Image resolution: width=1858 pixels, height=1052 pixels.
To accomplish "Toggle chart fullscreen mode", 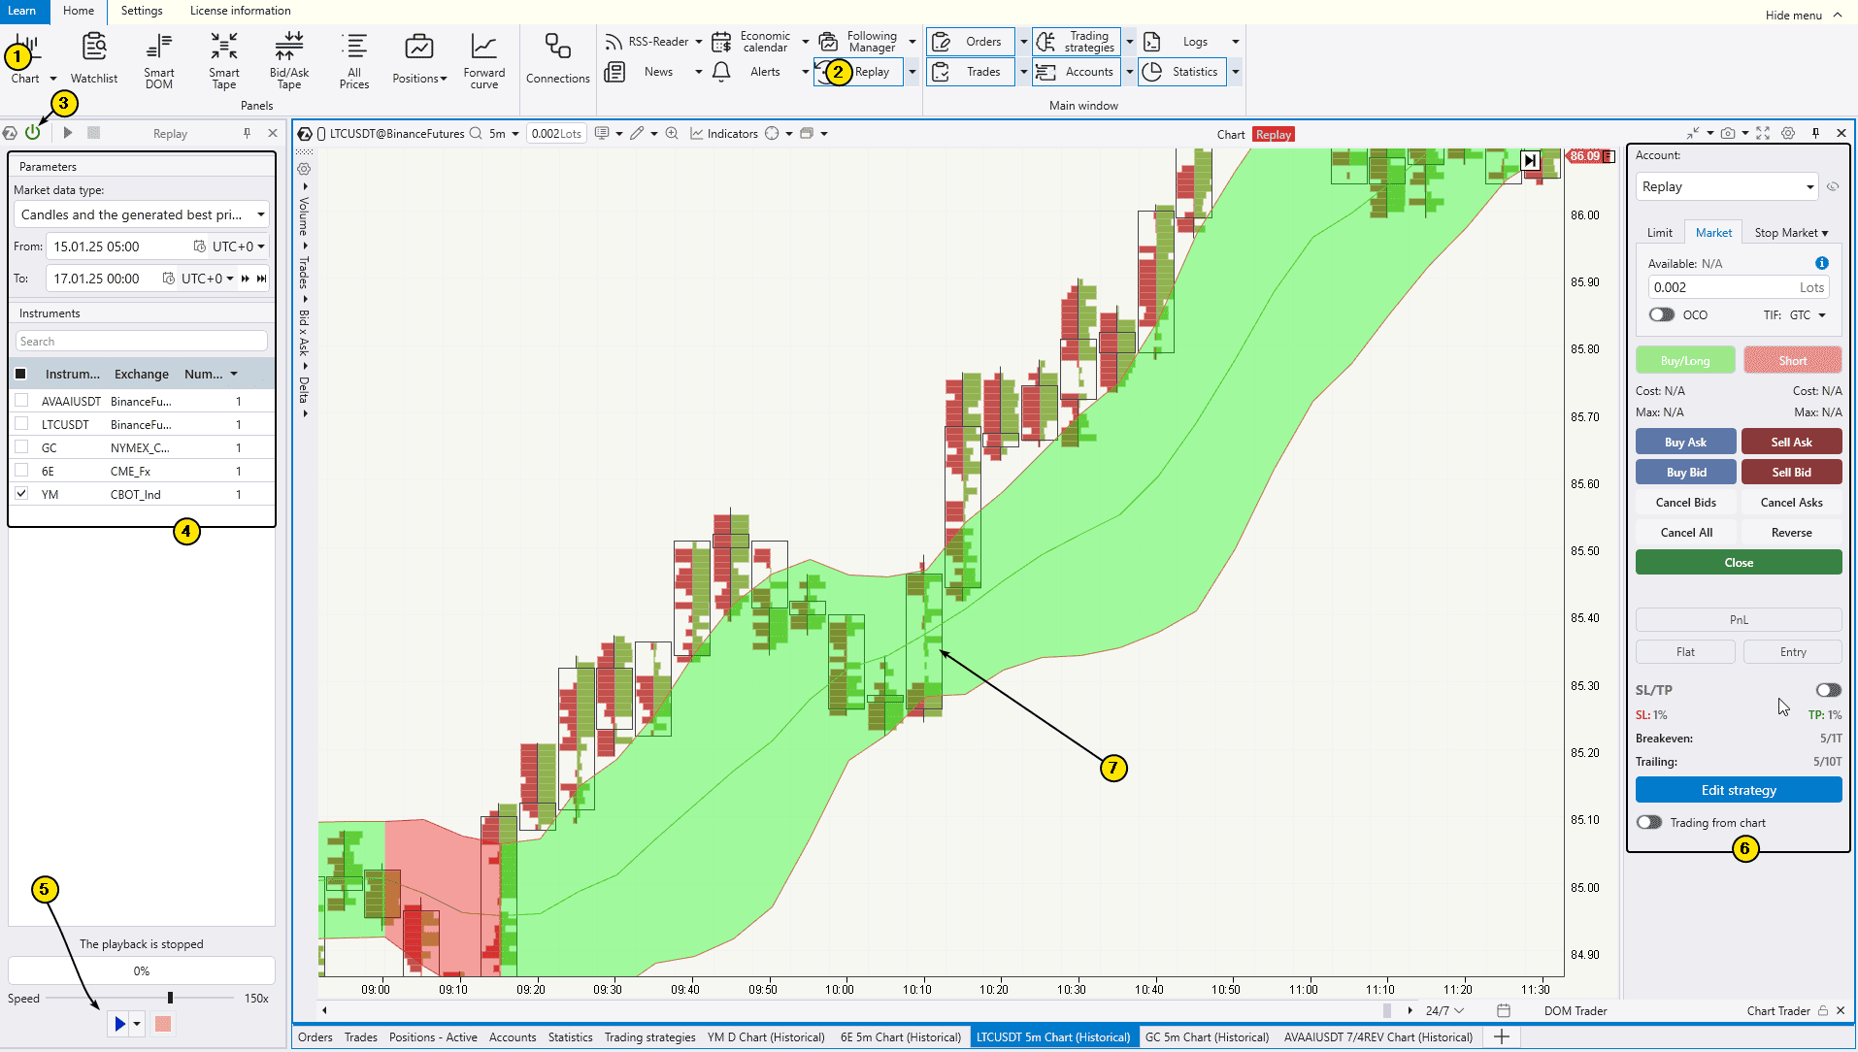I will [x=1763, y=134].
